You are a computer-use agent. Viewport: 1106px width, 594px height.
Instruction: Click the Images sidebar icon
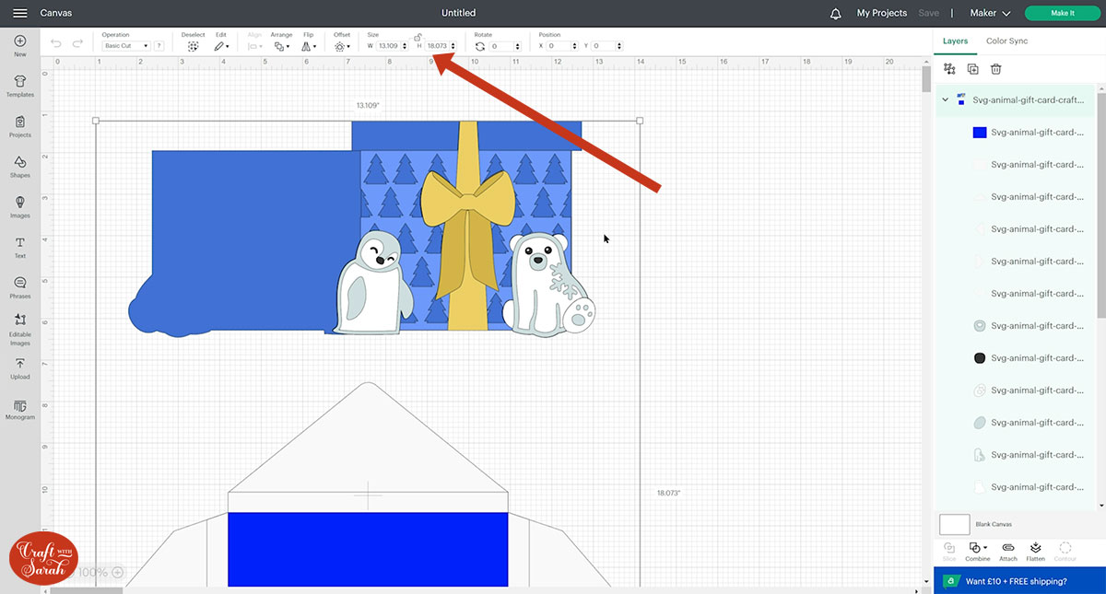19,206
